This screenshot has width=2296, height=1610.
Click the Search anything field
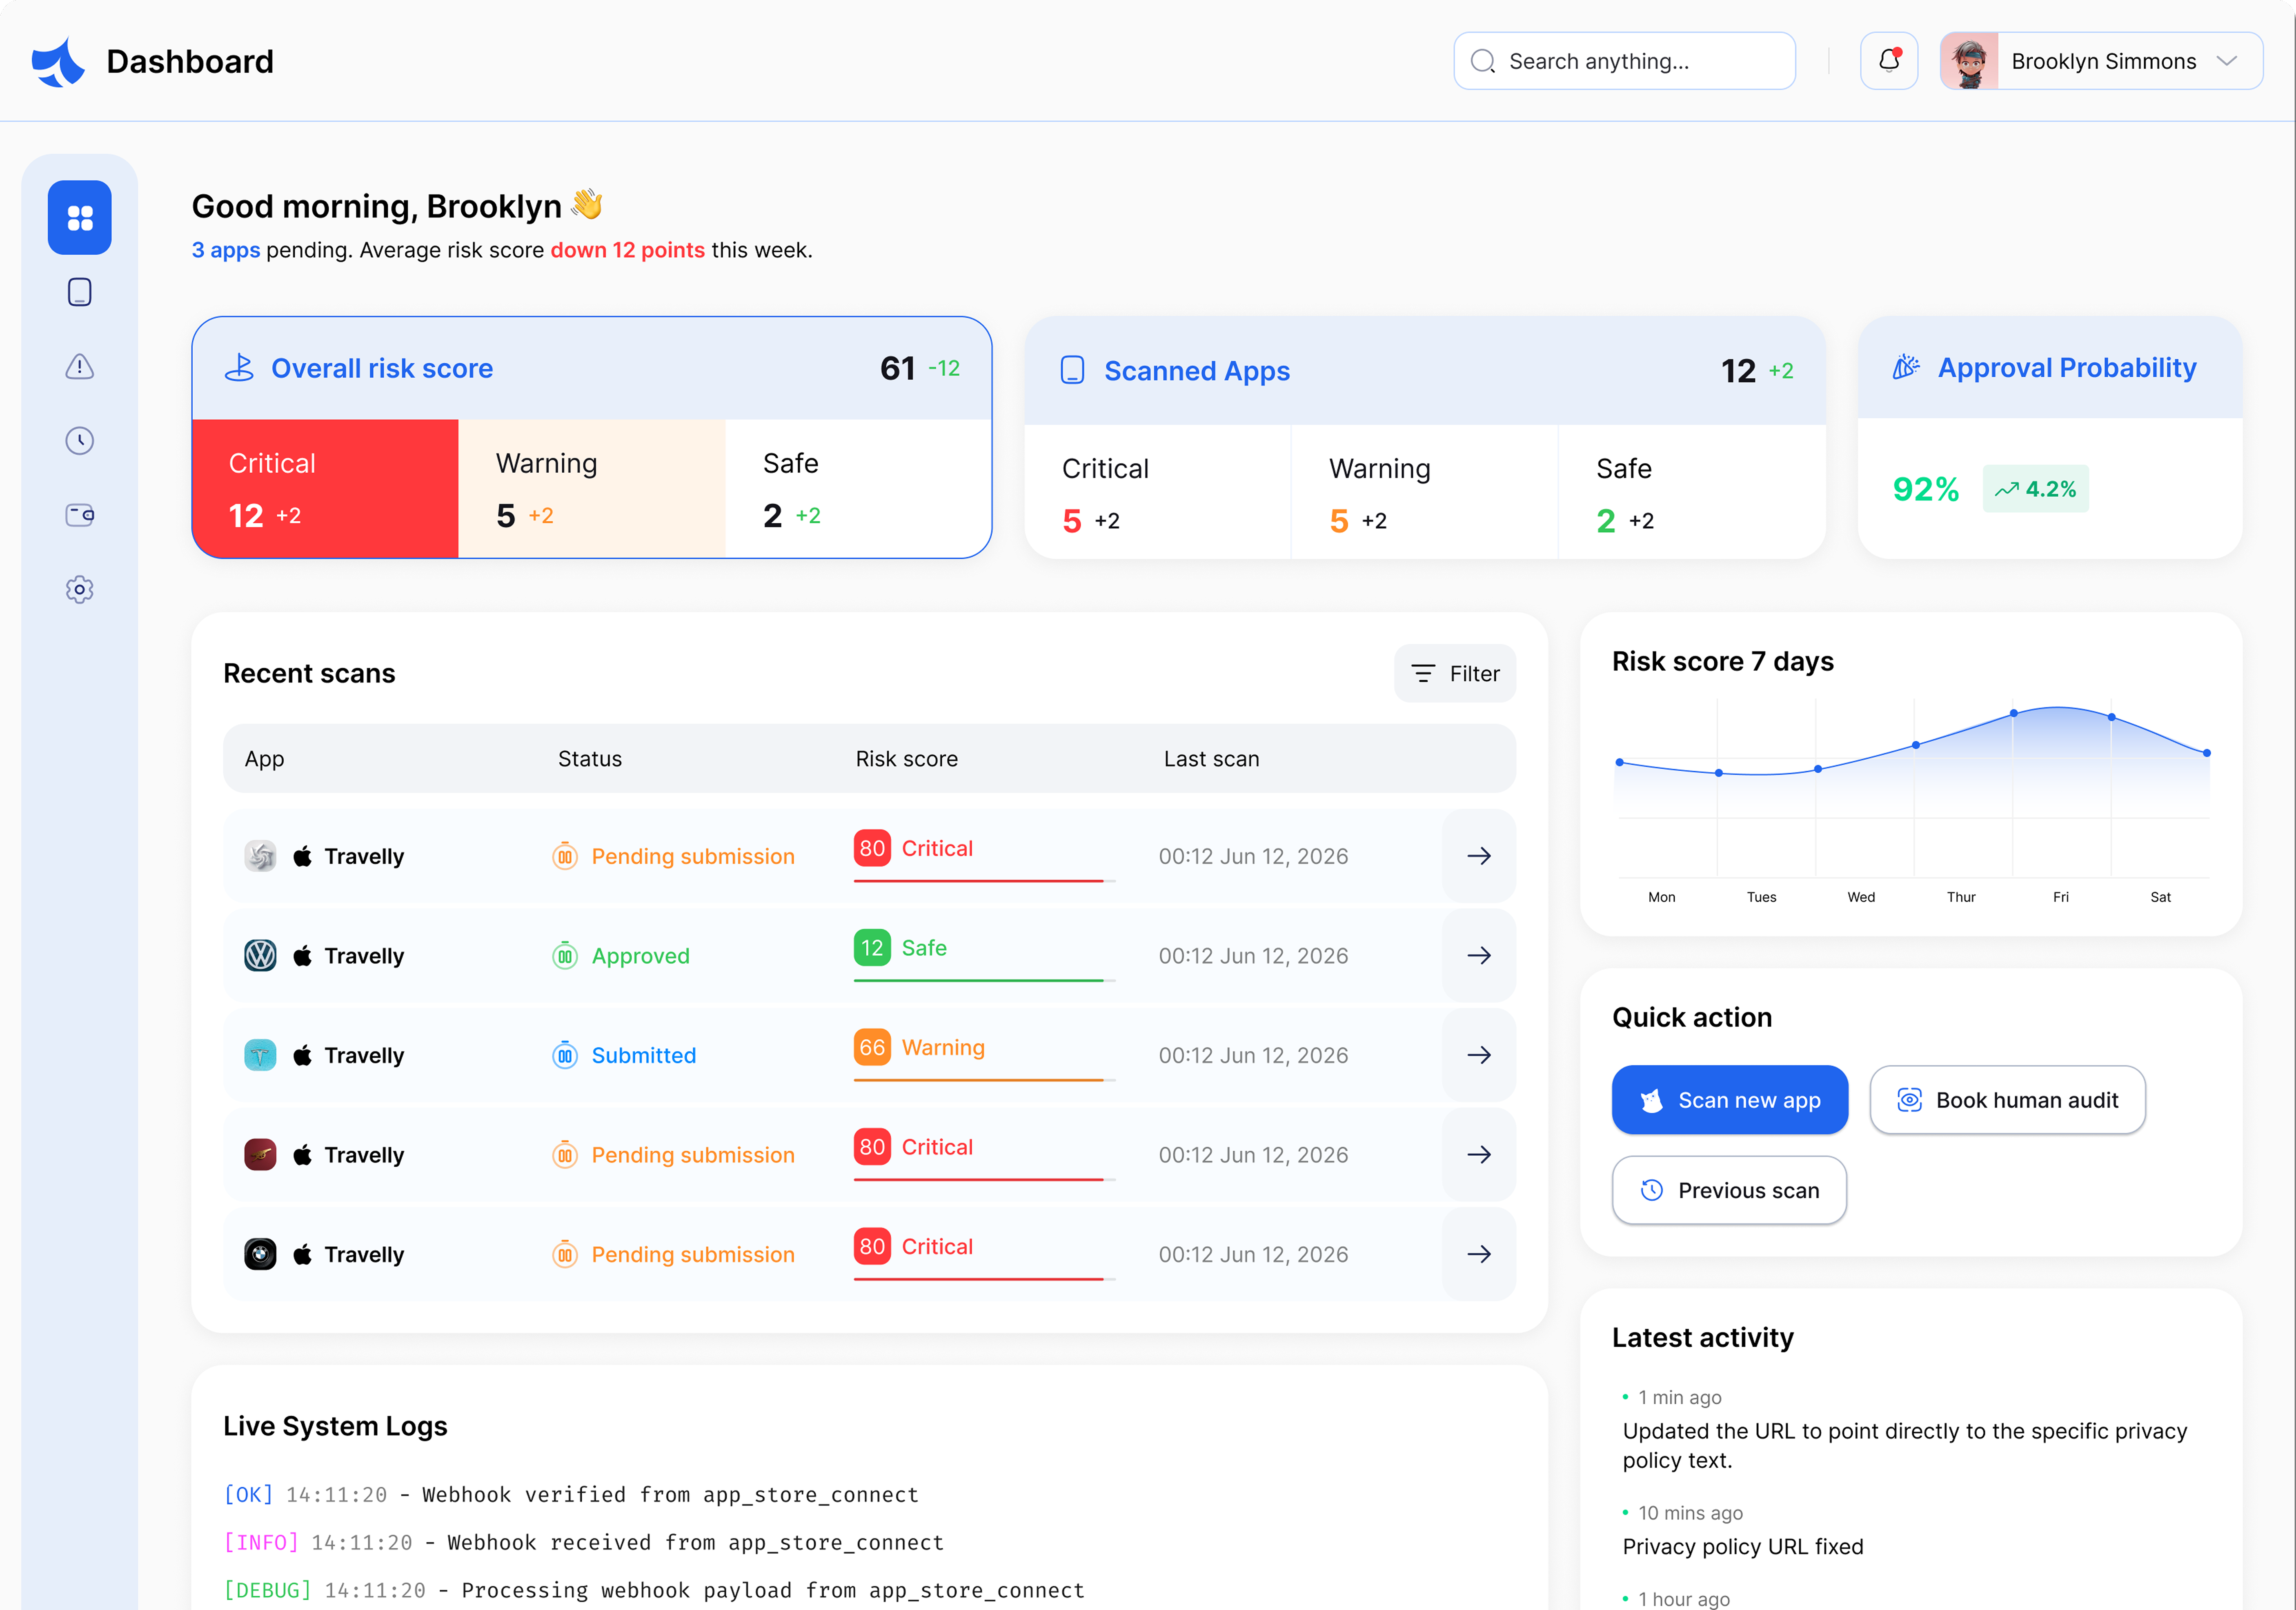tap(1624, 61)
